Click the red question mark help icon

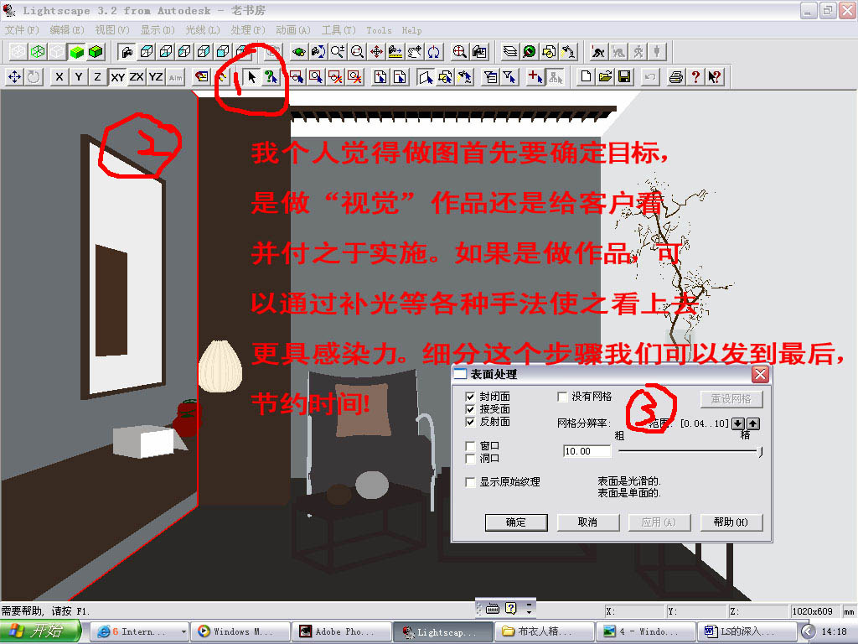pyautogui.click(x=695, y=77)
